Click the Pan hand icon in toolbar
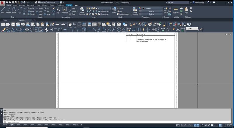The image size is (234, 128). coord(70,24)
